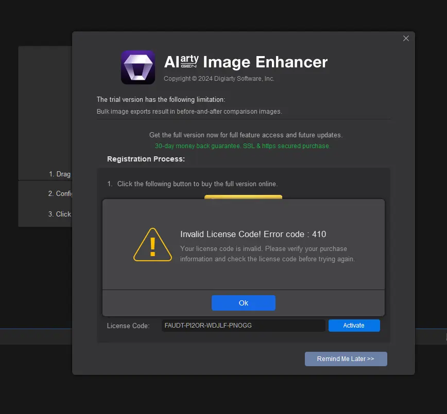Click the blue Activate button

click(354, 326)
